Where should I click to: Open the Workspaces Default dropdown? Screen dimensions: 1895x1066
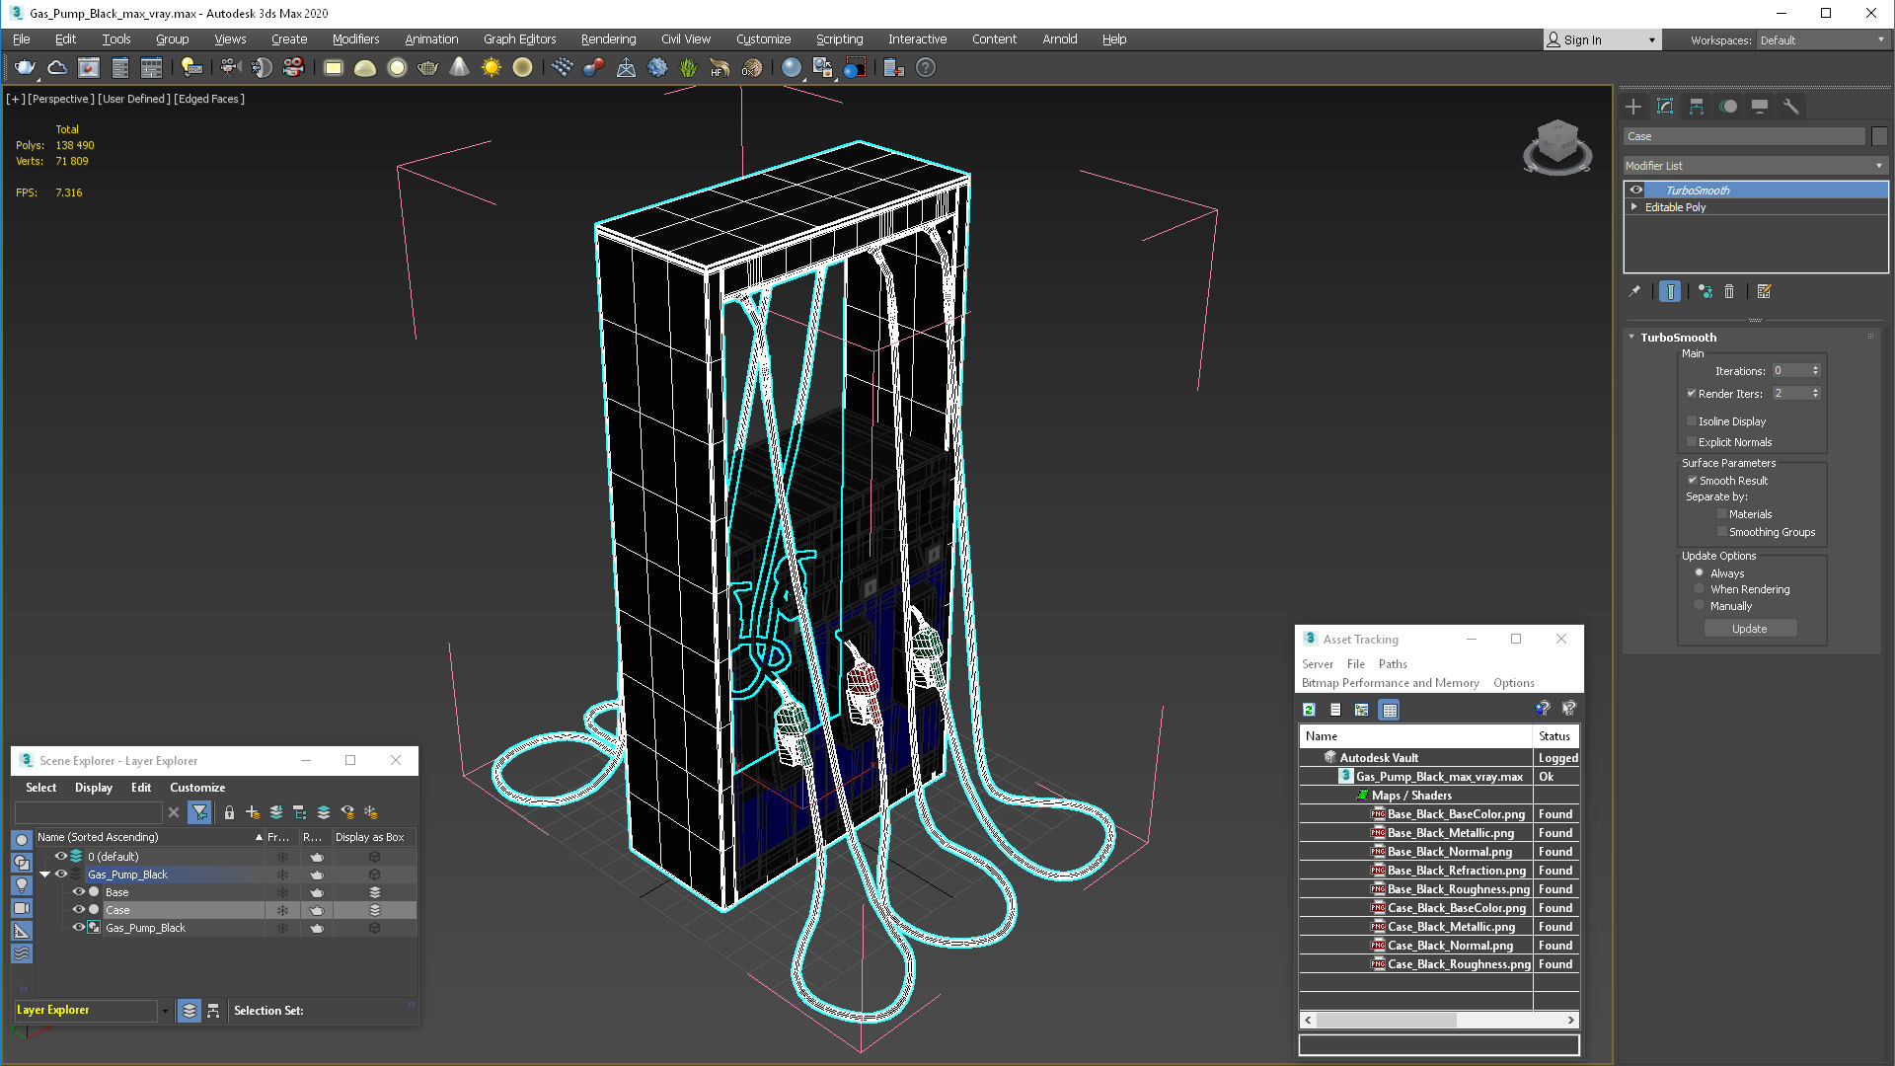[1822, 40]
